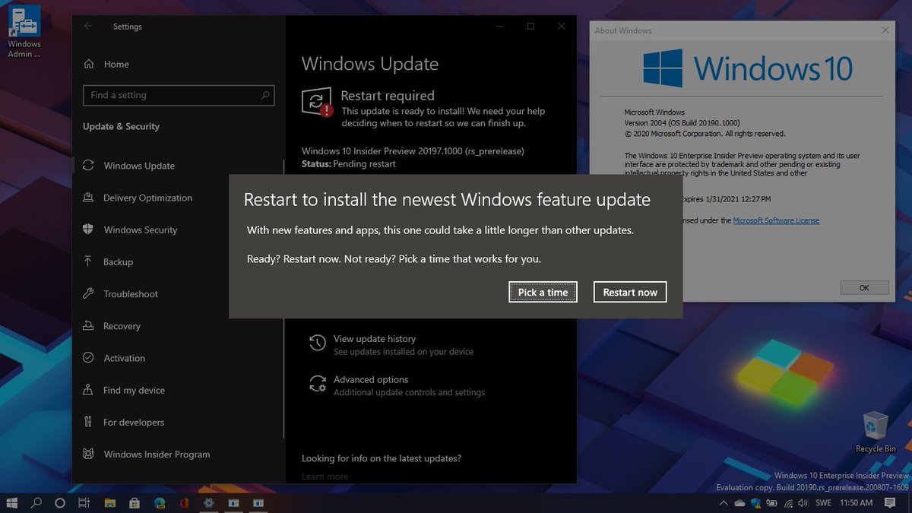Click the Windows Admin desktop shortcut
The height and width of the screenshot is (513, 912).
point(24,33)
